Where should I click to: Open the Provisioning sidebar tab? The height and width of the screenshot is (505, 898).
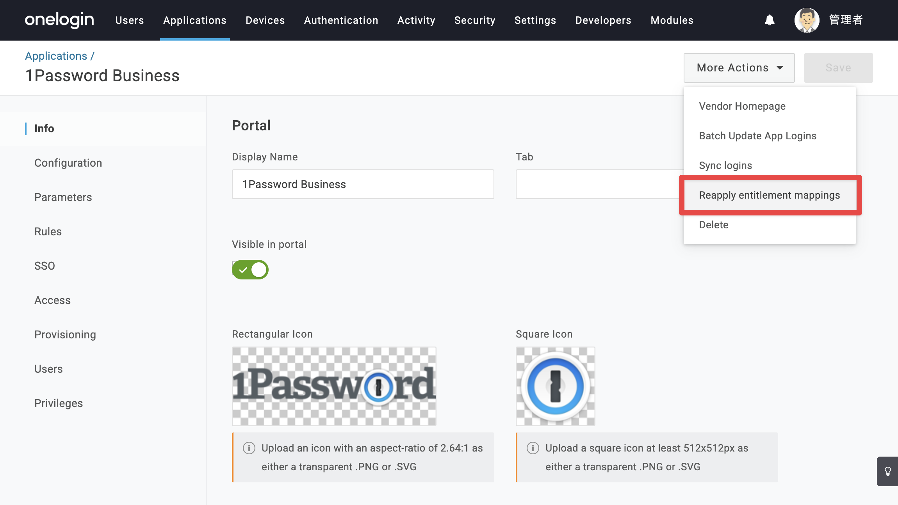(x=65, y=335)
